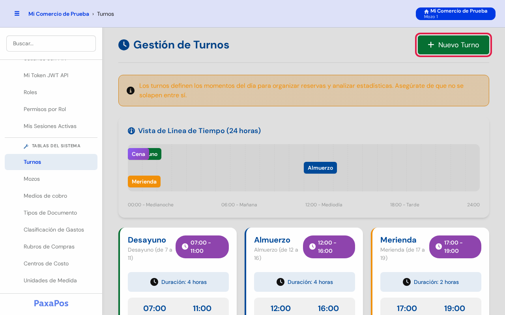Select the Turnos sidebar item

(x=51, y=162)
